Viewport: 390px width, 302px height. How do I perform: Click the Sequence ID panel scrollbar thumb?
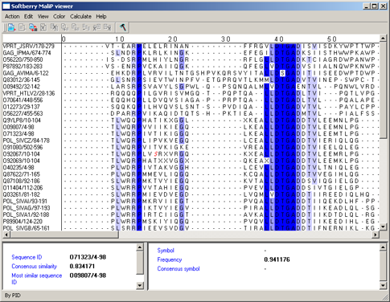click(x=140, y=263)
